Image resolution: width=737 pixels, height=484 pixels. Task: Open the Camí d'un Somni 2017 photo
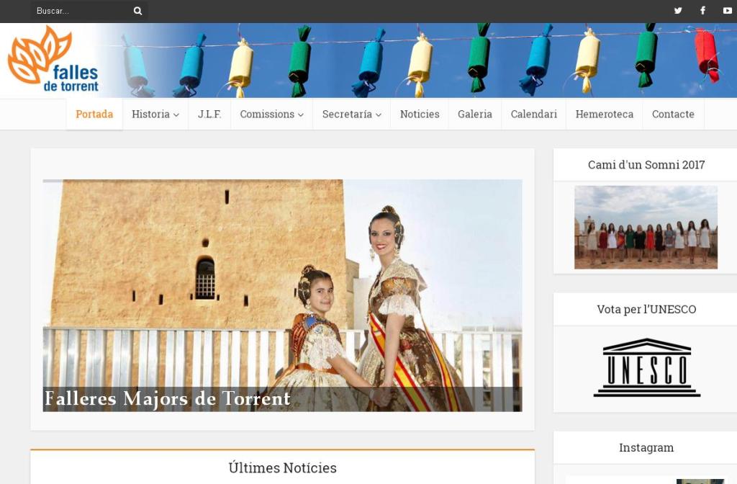(646, 227)
